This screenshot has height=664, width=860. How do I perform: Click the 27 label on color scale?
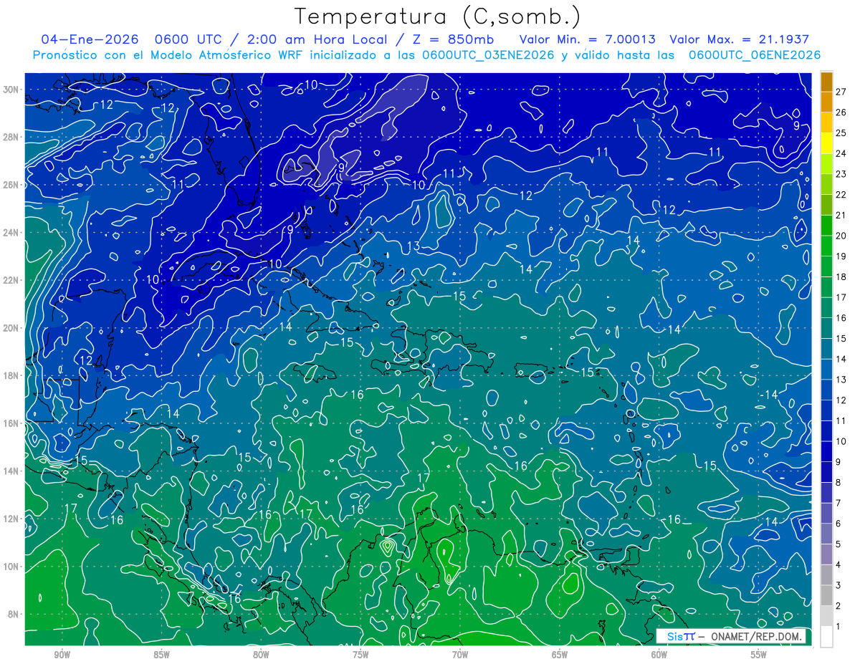[x=841, y=92]
